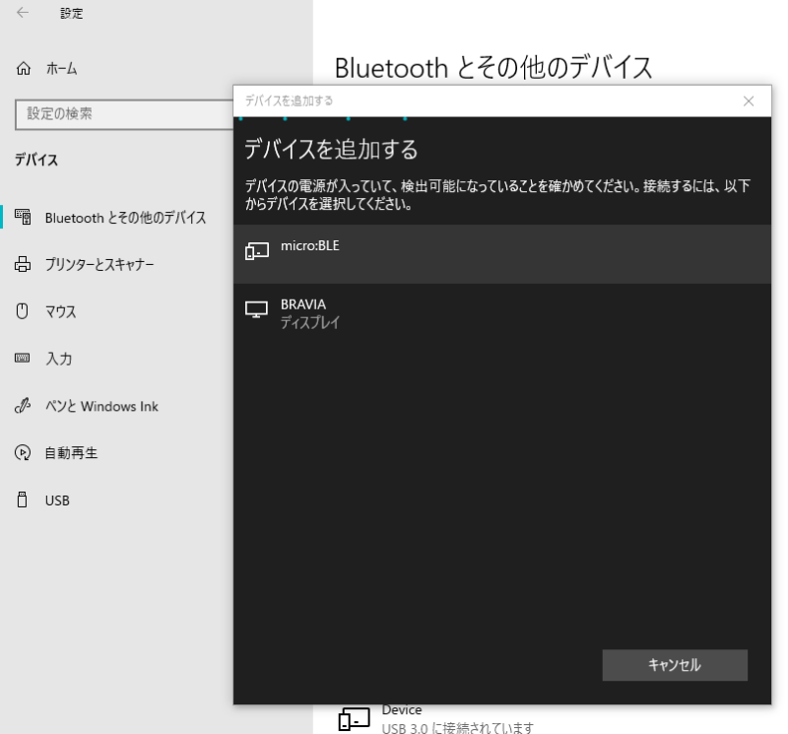Click the mouse icon in the sidebar
Viewport: 788px width, 734px height.
23,312
